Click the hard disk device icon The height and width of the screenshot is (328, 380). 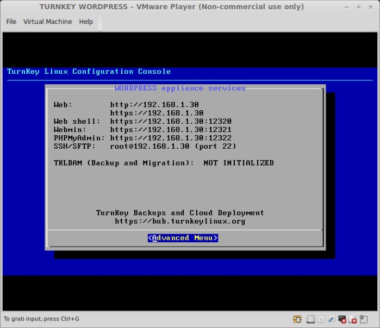(x=310, y=319)
